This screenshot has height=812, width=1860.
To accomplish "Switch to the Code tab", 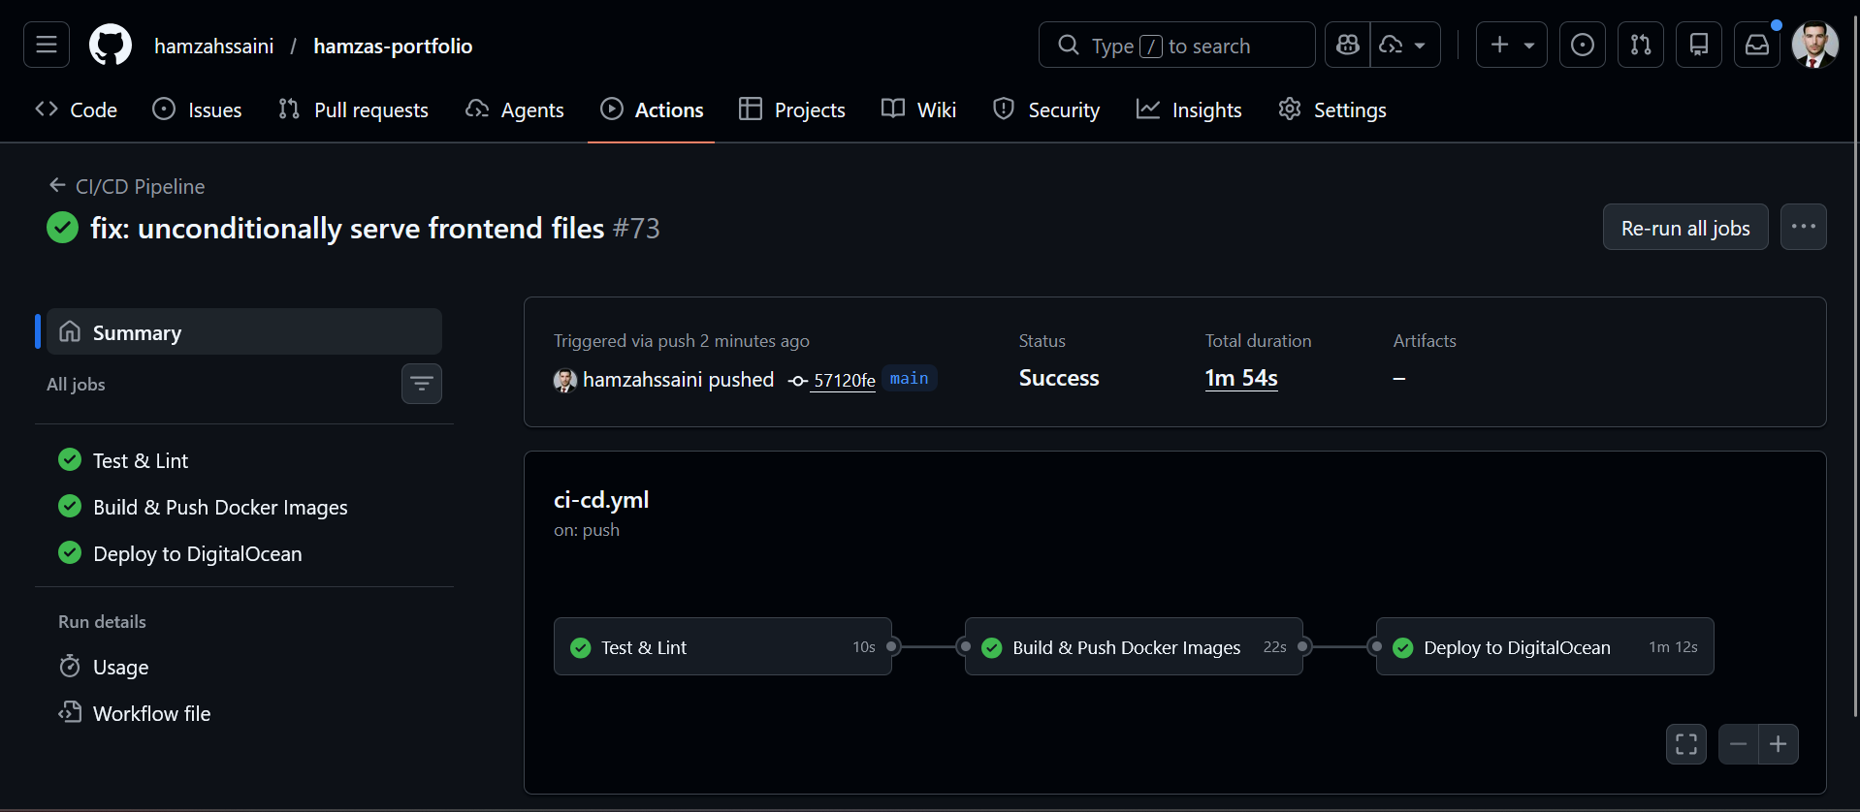I will click(x=77, y=109).
